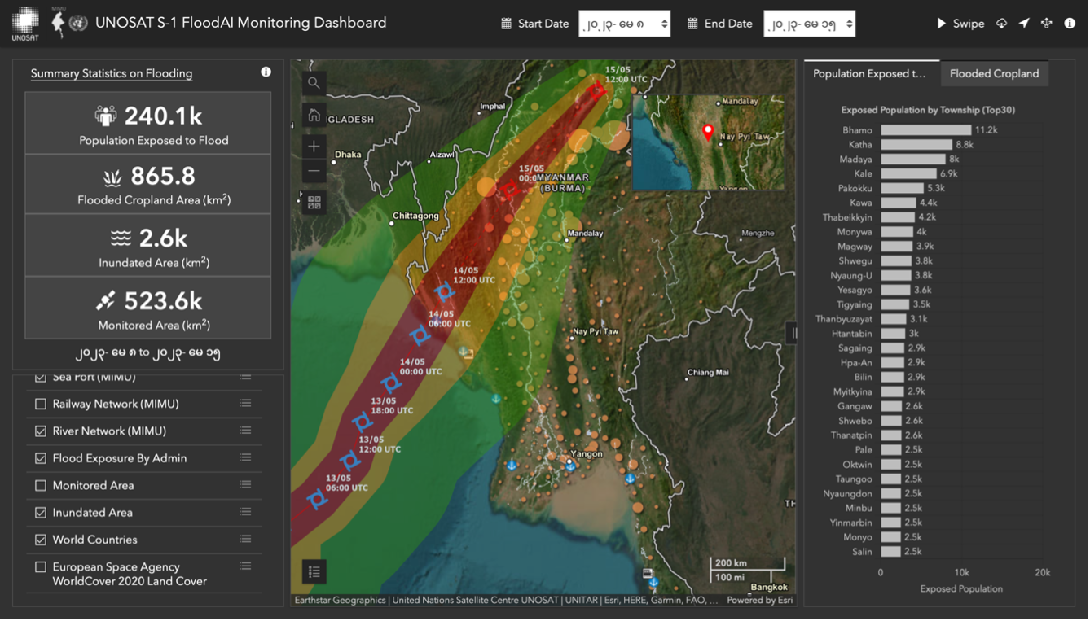Open options menu for Inundated Area layer

(x=245, y=513)
